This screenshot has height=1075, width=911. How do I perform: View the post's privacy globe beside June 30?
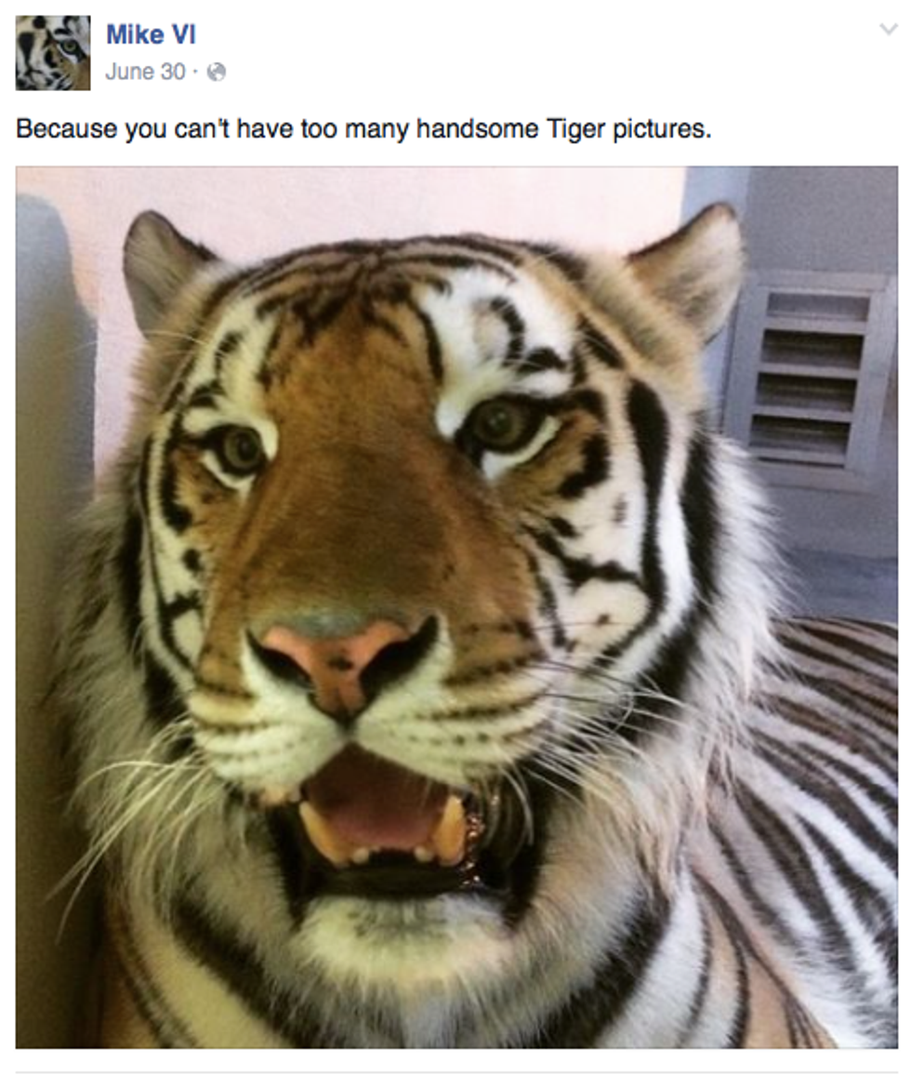[217, 73]
